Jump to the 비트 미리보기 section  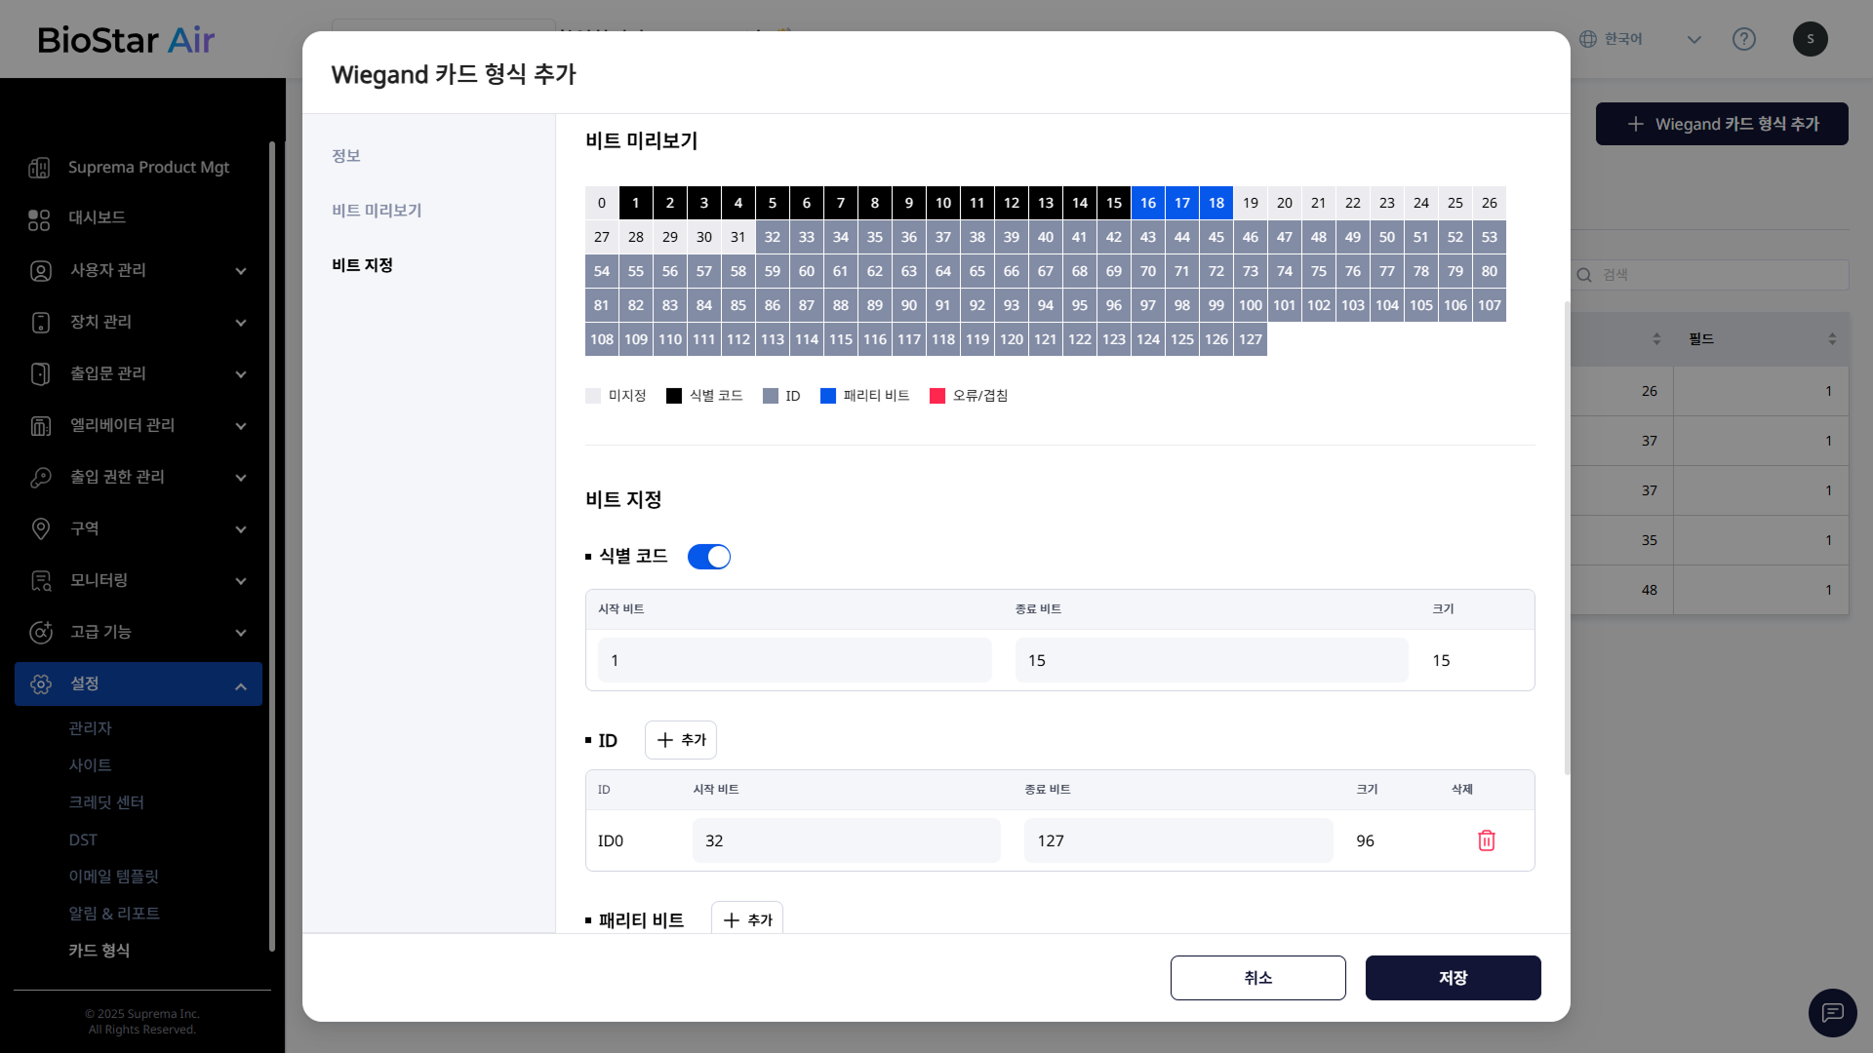377,211
